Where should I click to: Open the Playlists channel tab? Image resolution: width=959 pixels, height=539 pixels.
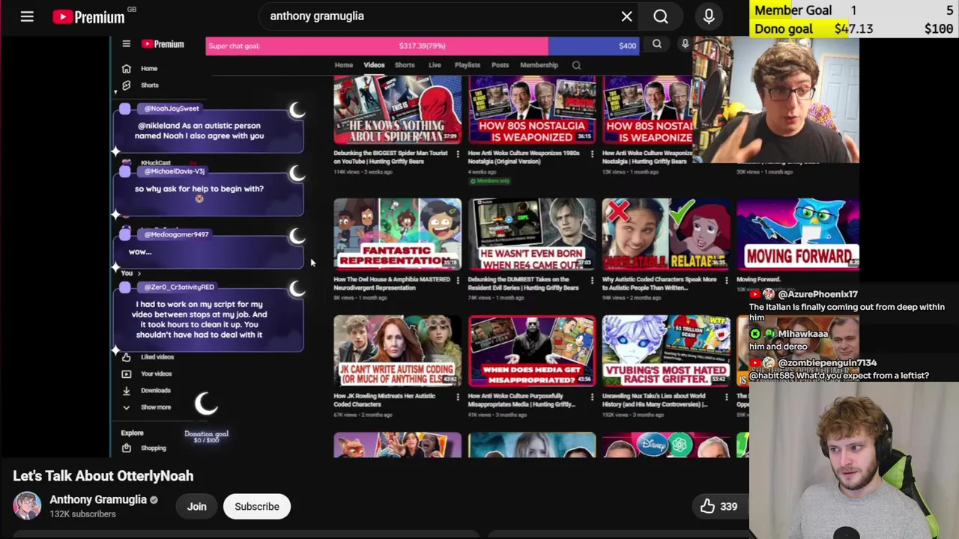click(x=467, y=65)
